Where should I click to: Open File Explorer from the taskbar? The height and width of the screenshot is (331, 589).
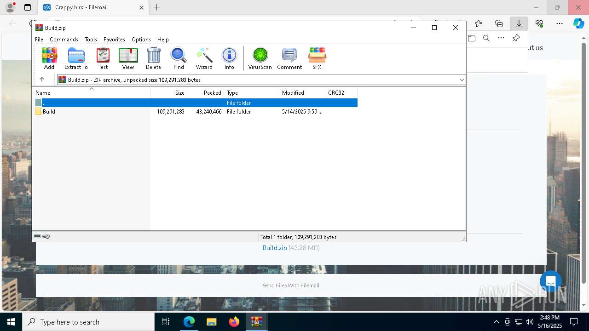pos(211,322)
